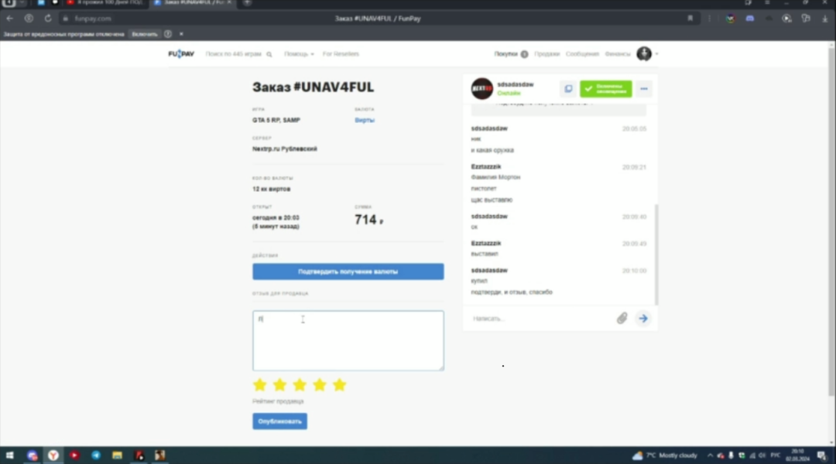836x464 pixels.
Task: Dismiss the malware protection notification bar
Action: coord(181,34)
